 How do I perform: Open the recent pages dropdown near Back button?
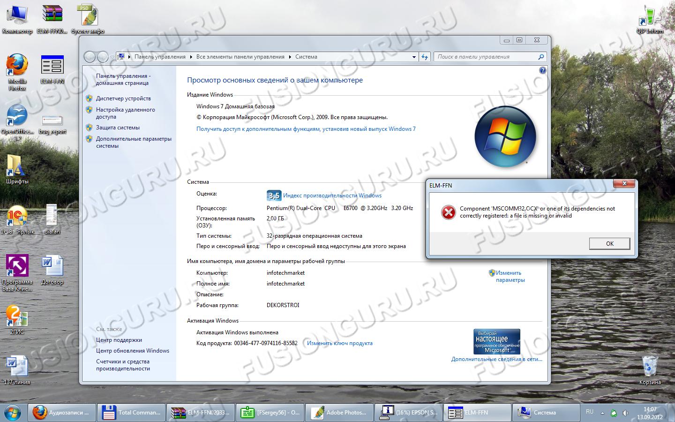[x=112, y=57]
